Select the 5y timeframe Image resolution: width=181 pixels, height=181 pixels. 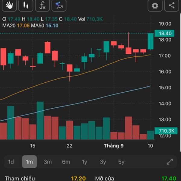pyautogui.click(x=121, y=162)
